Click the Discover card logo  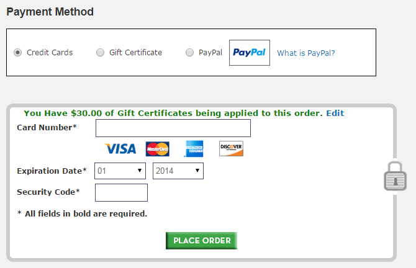(231, 148)
